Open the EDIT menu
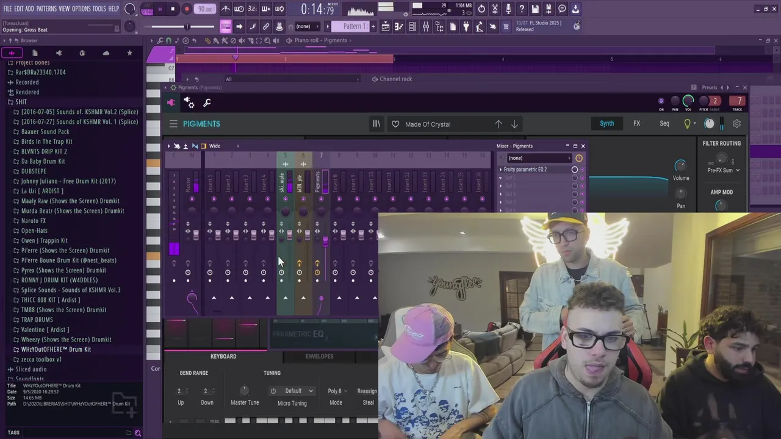This screenshot has width=781, height=439. [19, 9]
